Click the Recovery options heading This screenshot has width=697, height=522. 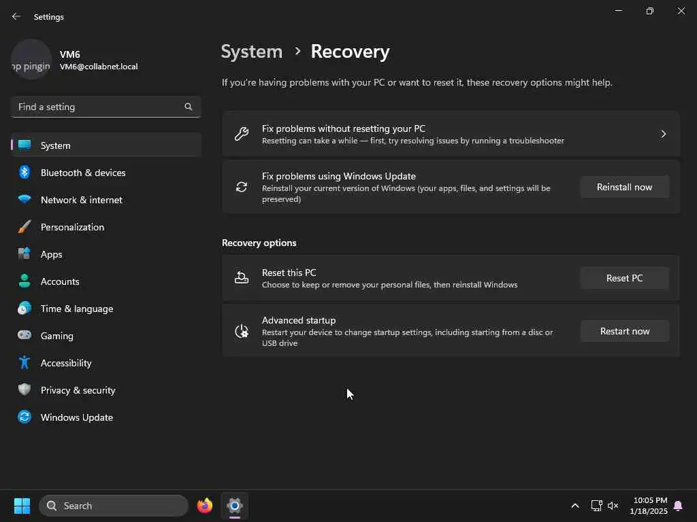pyautogui.click(x=259, y=243)
